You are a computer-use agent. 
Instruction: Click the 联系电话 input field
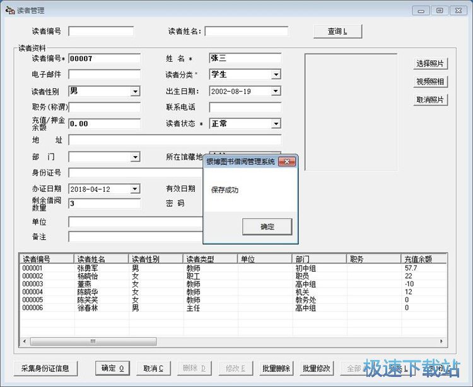[245, 108]
